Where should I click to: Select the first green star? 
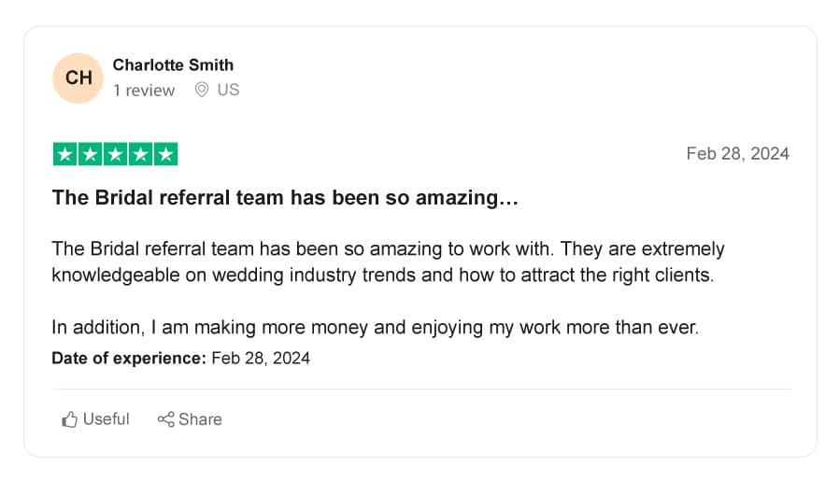[64, 154]
